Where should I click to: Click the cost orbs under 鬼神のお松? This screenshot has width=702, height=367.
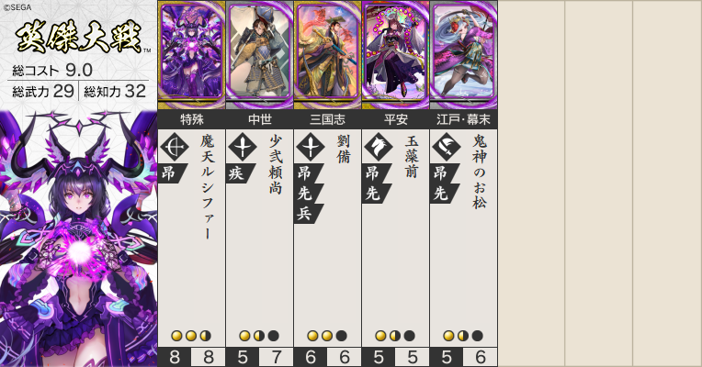click(x=463, y=336)
